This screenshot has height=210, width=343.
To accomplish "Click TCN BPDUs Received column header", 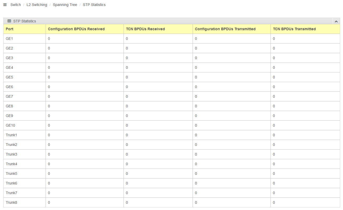I will 145,29.
